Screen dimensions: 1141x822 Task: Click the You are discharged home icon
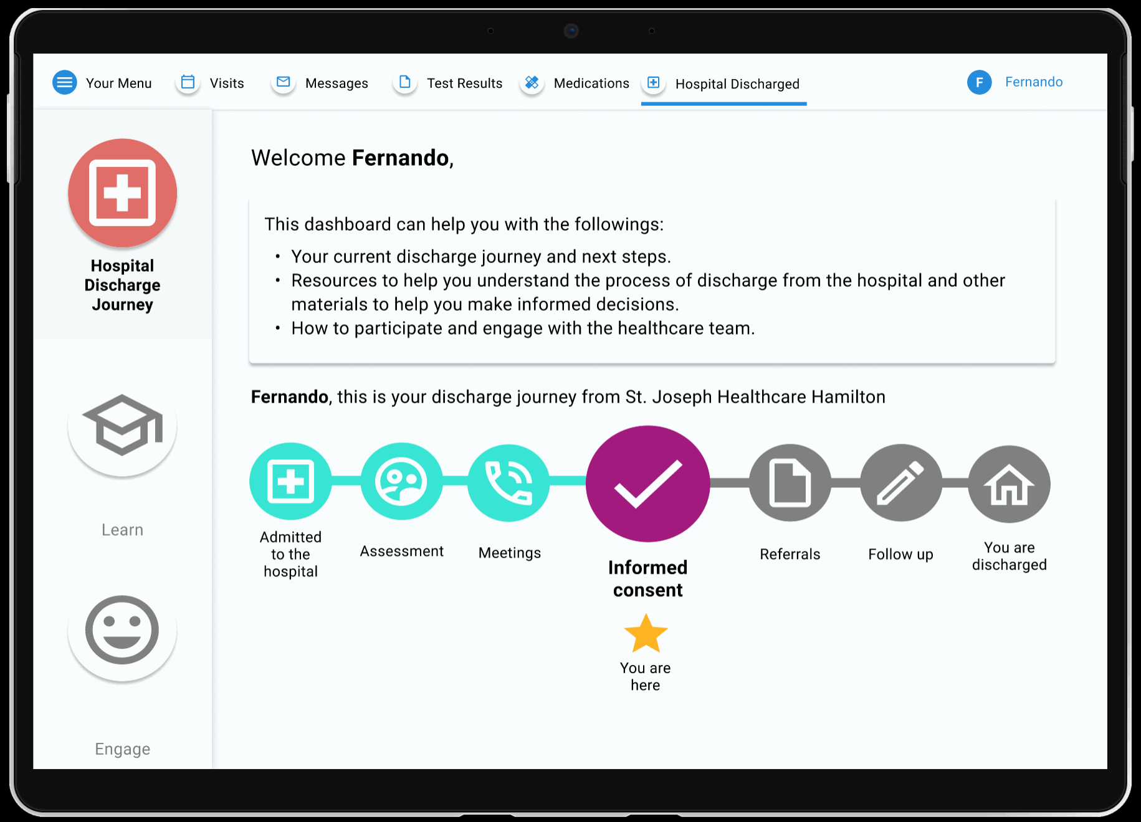(x=1009, y=484)
